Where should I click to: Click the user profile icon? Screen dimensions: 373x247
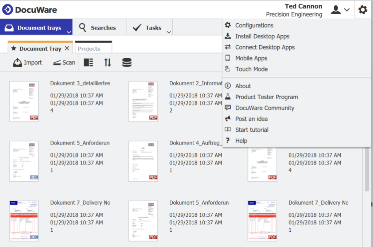point(335,10)
